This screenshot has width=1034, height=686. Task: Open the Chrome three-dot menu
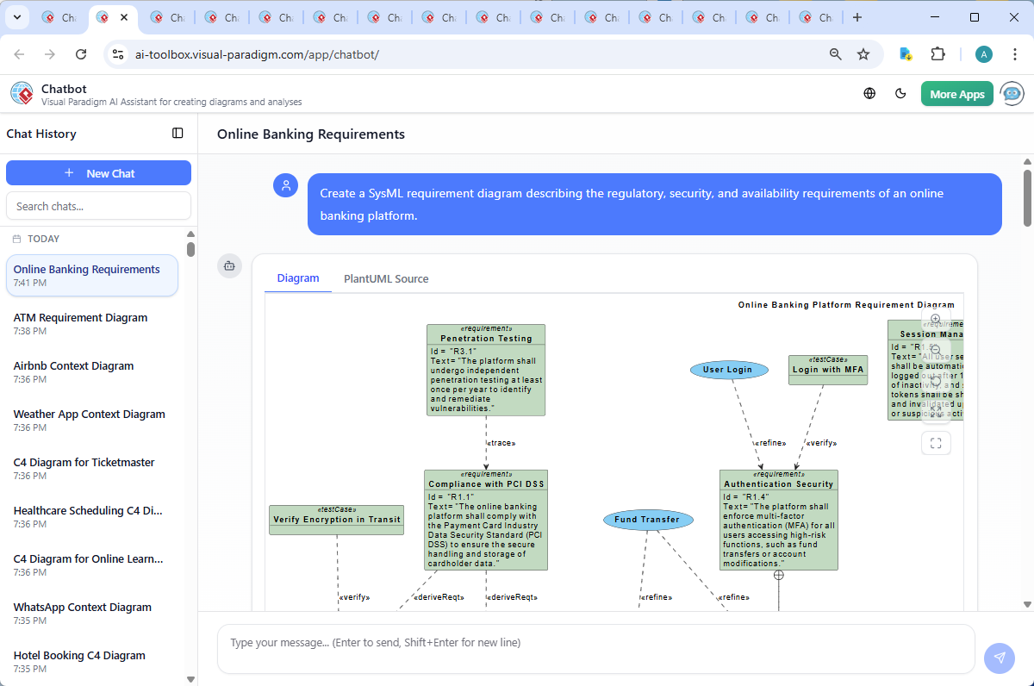pyautogui.click(x=1015, y=53)
